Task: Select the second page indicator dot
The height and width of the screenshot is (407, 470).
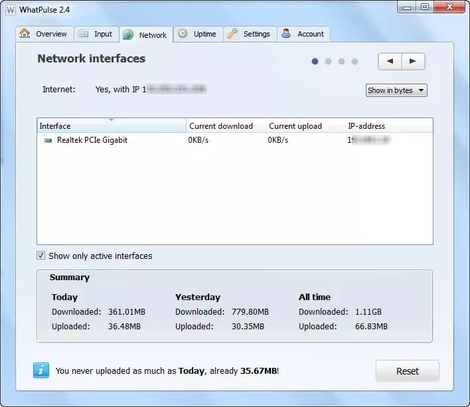Action: [x=328, y=62]
